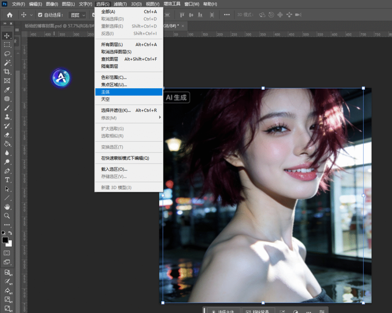Screen dimensions: 392x313
Task: Select the Magic Wand tool
Action: point(7,63)
